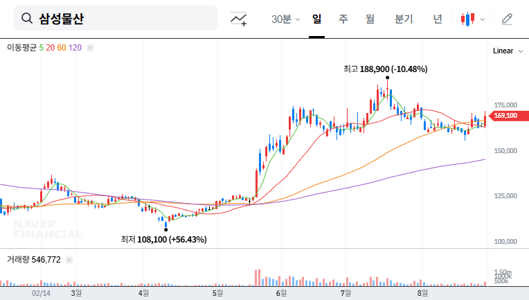529x300 pixels.
Task: Click the 3월 axis label
Action: (x=76, y=293)
